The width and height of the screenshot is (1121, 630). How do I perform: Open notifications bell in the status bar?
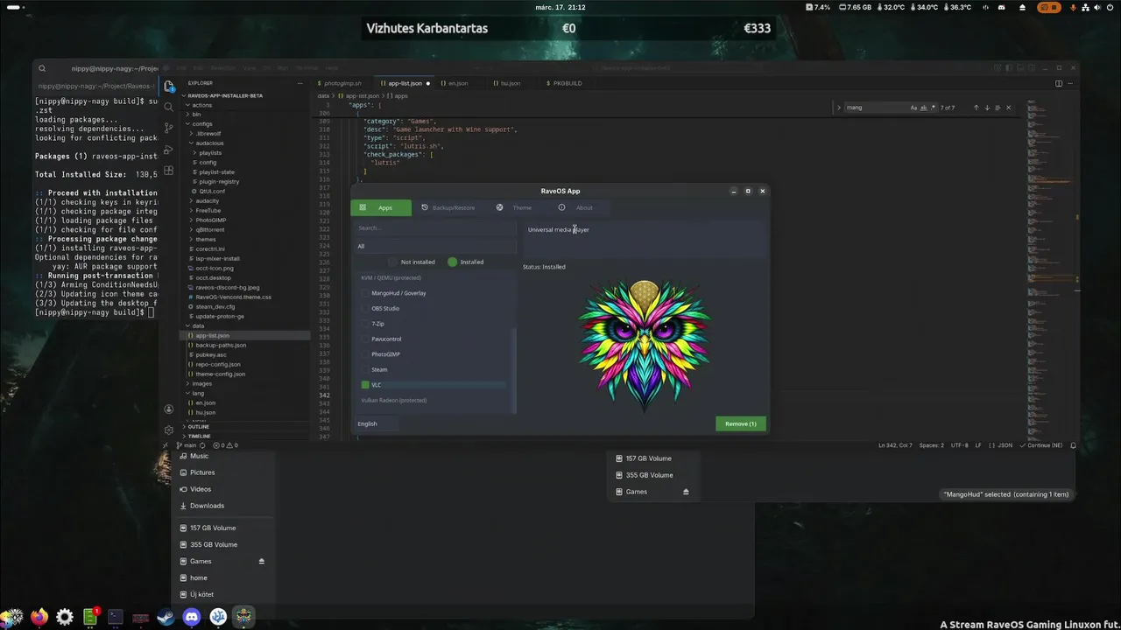[1073, 445]
